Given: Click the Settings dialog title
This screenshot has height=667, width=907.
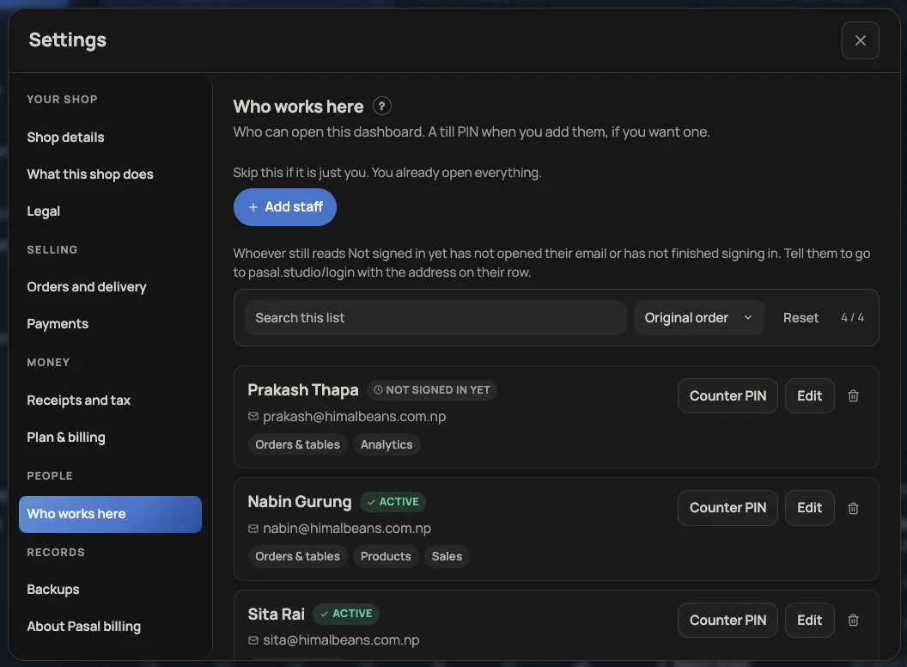Looking at the screenshot, I should [x=68, y=40].
